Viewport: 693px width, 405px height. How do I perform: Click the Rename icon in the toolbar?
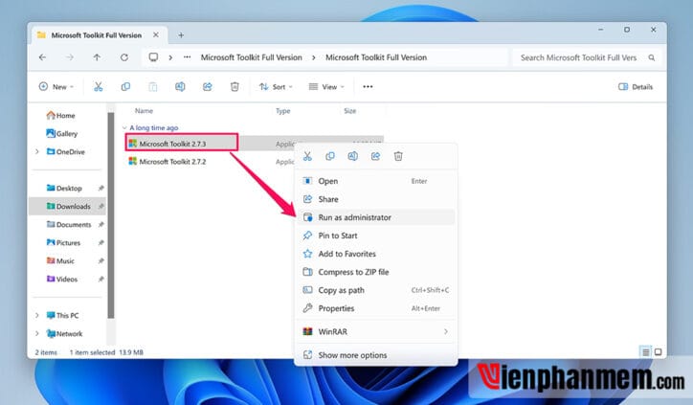click(180, 87)
